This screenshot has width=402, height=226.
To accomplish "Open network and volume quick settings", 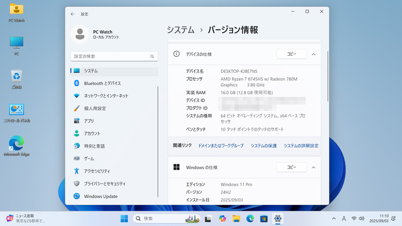I will 358,218.
